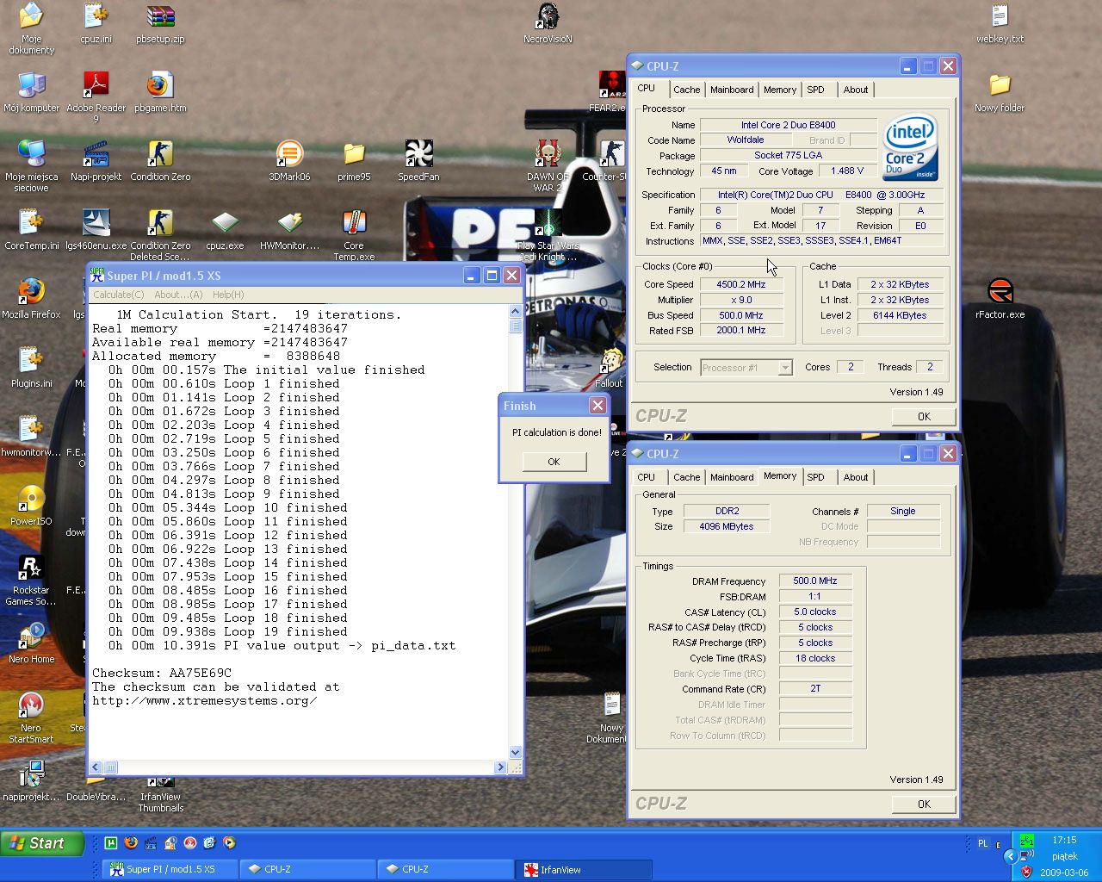
Task: Open the Core Temp.exe icon
Action: pos(354,224)
